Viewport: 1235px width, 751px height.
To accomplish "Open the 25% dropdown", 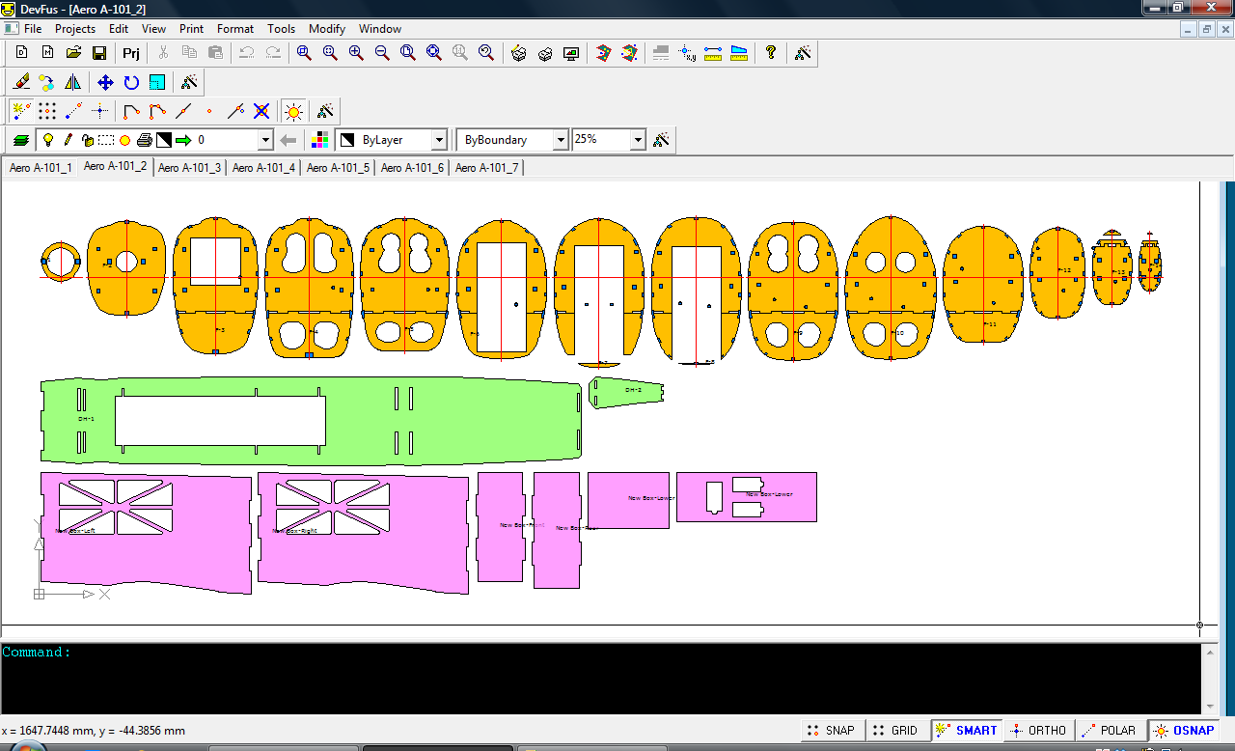I will [637, 141].
